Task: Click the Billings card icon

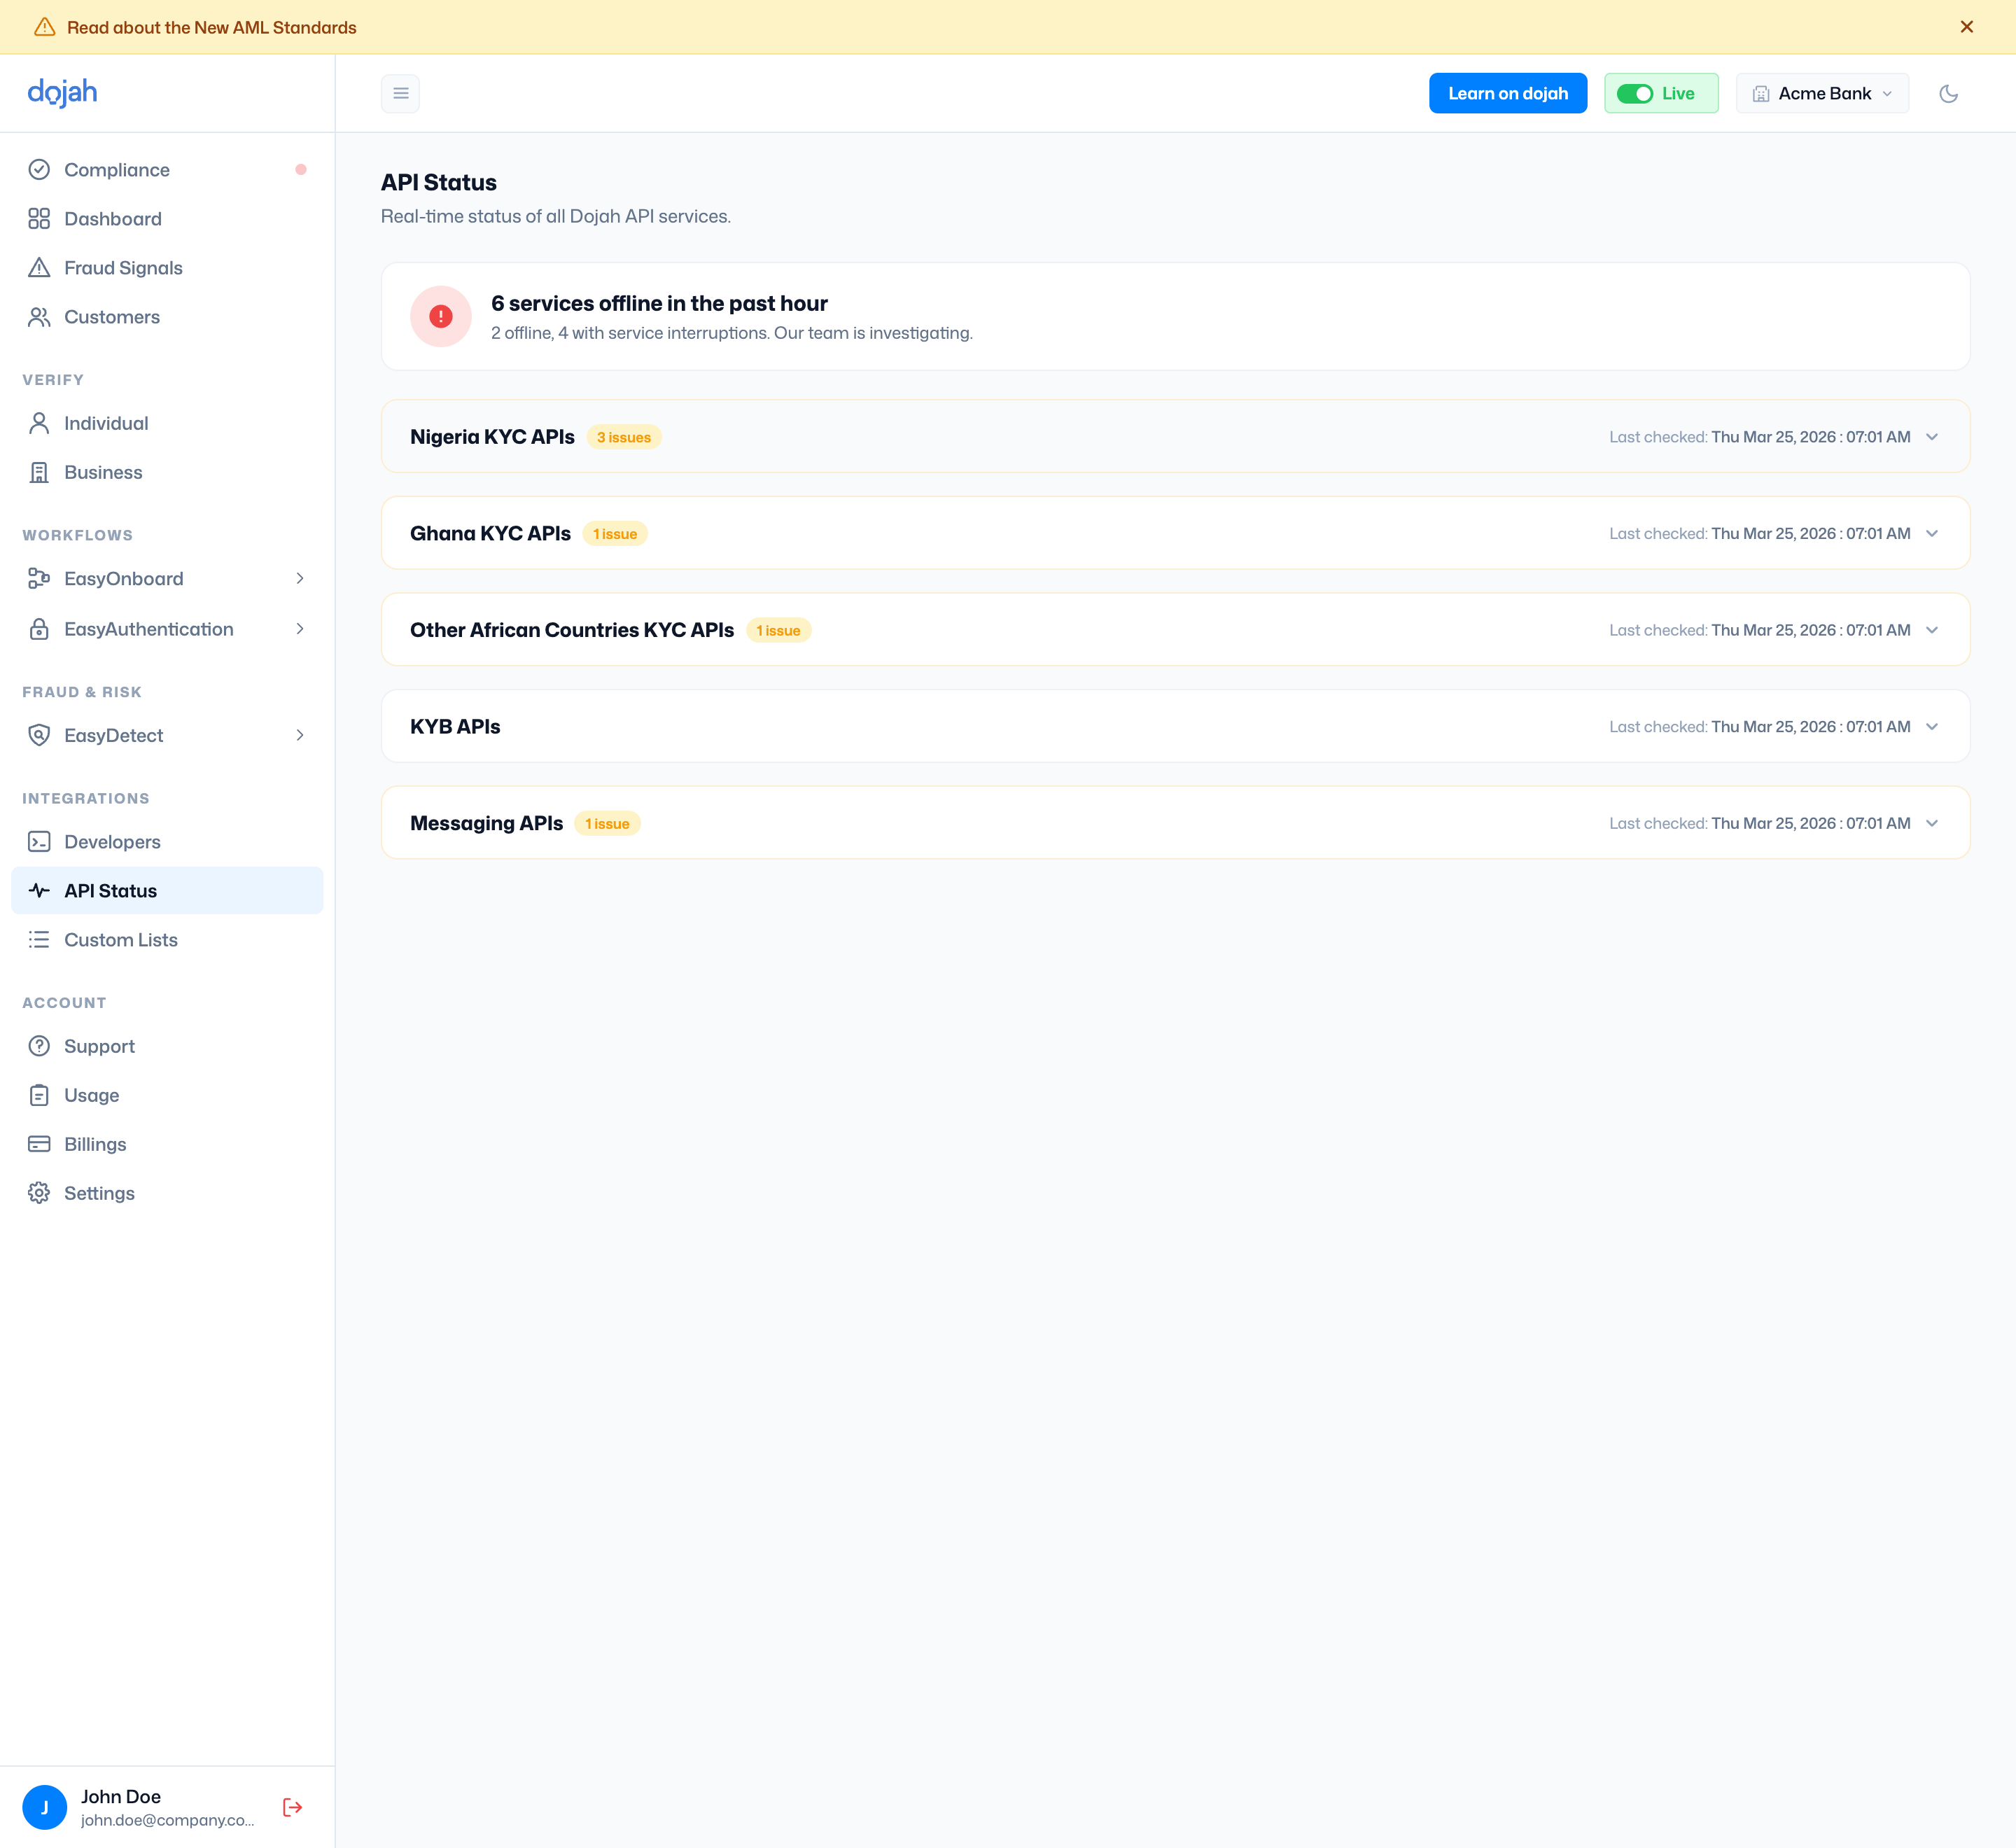Action: (39, 1144)
